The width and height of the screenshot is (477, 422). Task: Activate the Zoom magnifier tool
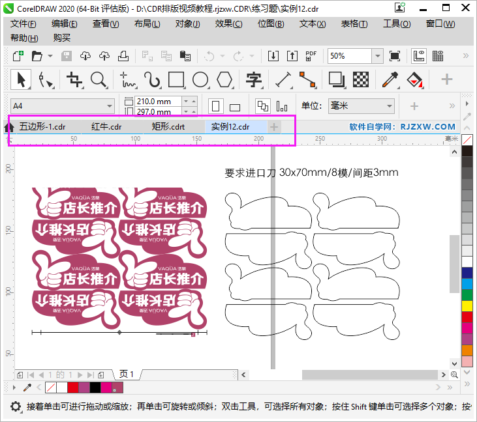coord(99,80)
